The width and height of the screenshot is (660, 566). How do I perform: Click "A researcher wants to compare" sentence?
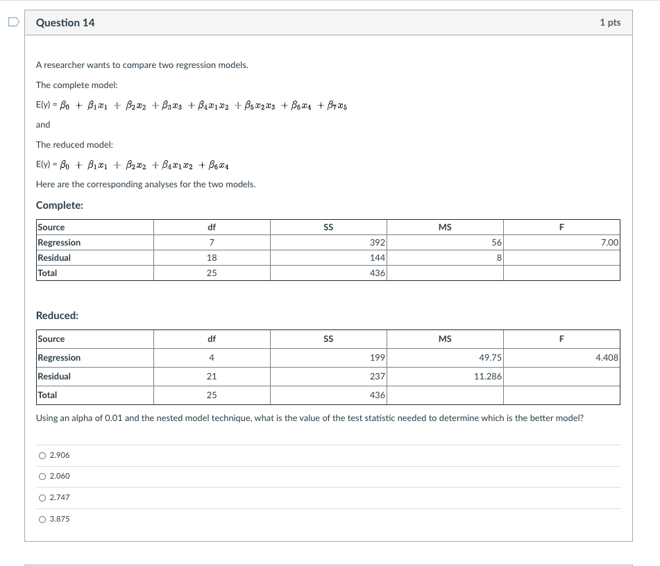[x=142, y=65]
